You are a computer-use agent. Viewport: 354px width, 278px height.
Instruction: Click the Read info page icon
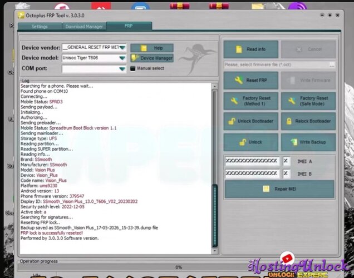click(239, 49)
